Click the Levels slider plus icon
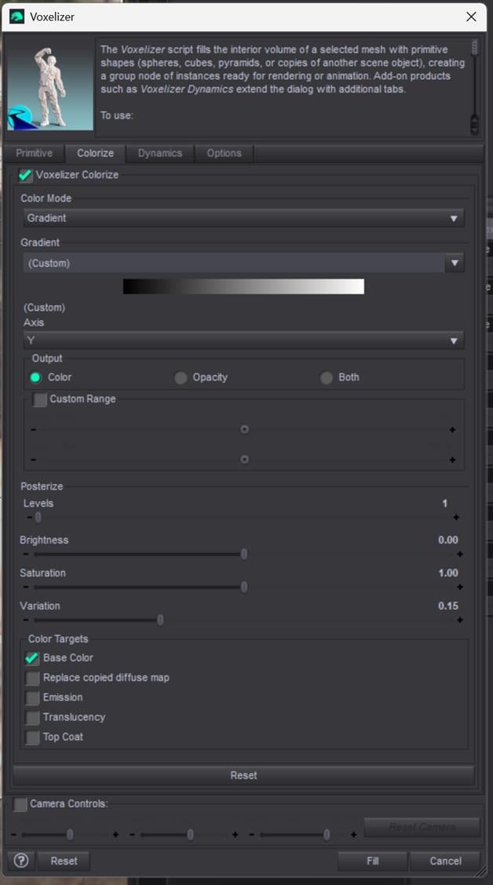Viewport: 493px width, 885px height. (x=456, y=517)
